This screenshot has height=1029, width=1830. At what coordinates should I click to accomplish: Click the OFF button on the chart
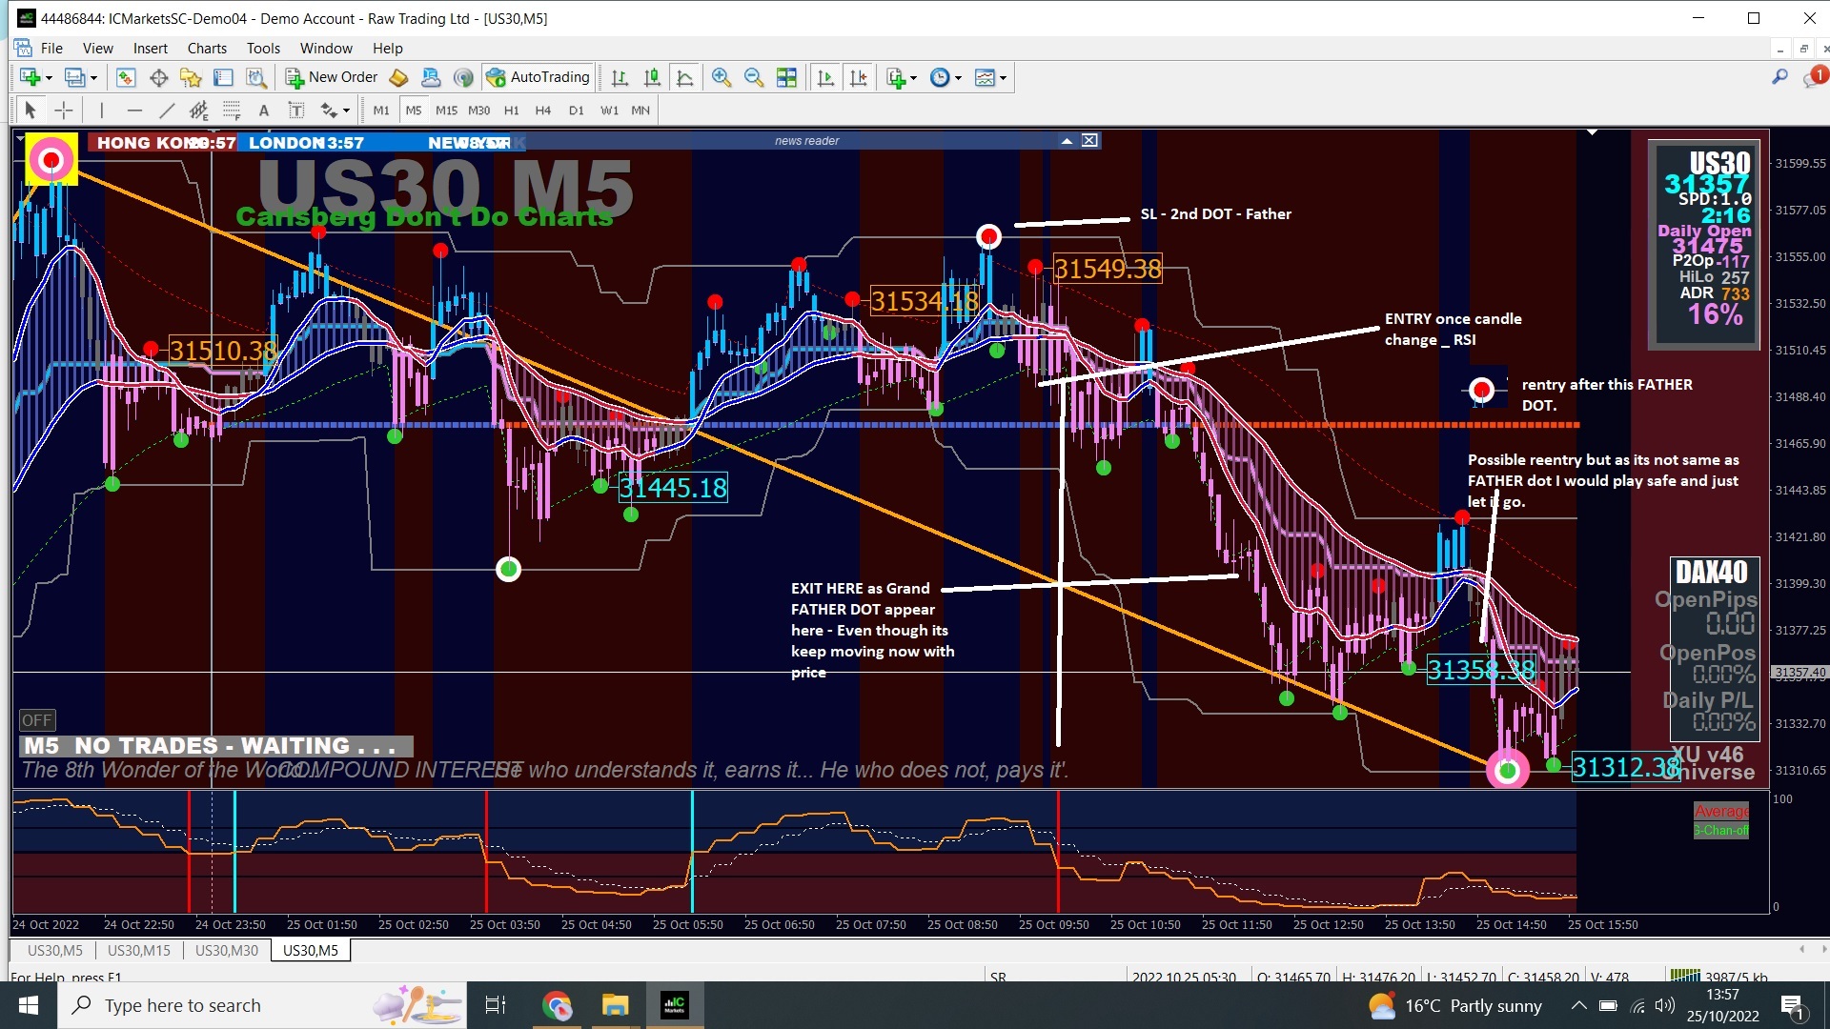tap(36, 720)
